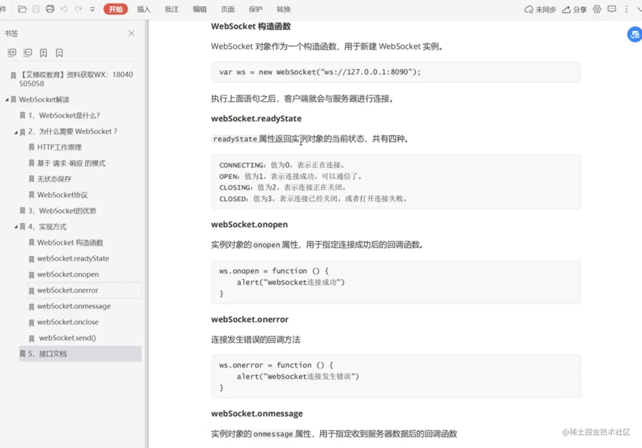
Task: Open a file with the folder icon
Action: (x=23, y=9)
